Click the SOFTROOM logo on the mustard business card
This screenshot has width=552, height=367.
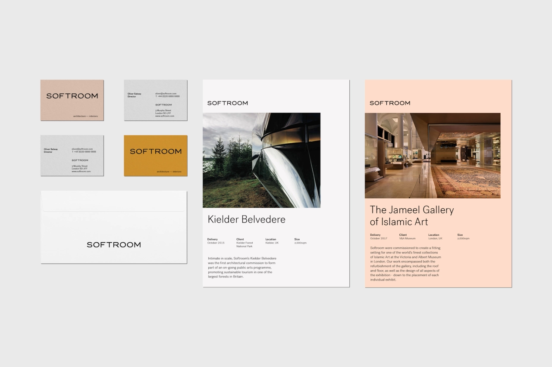[x=156, y=151]
